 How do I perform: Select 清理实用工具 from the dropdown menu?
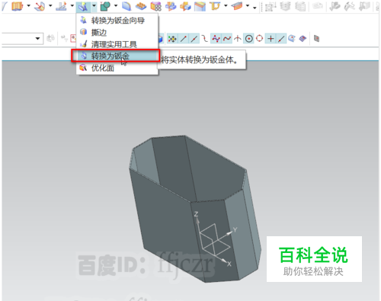point(117,44)
